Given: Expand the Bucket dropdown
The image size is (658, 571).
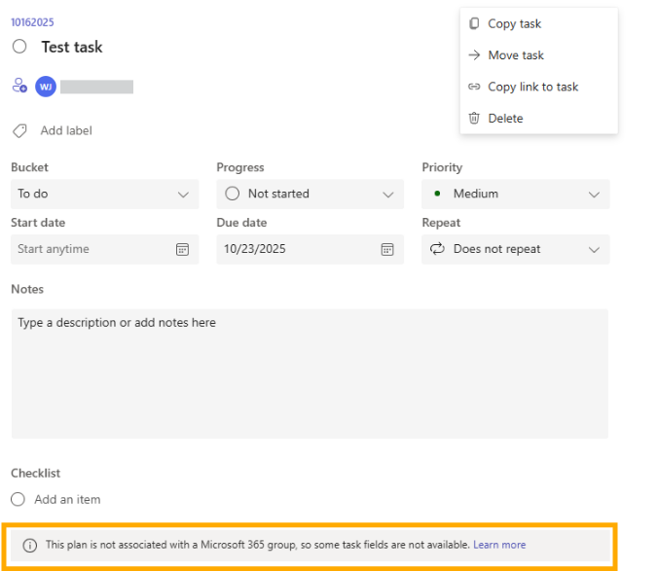Looking at the screenshot, I should click(x=183, y=194).
